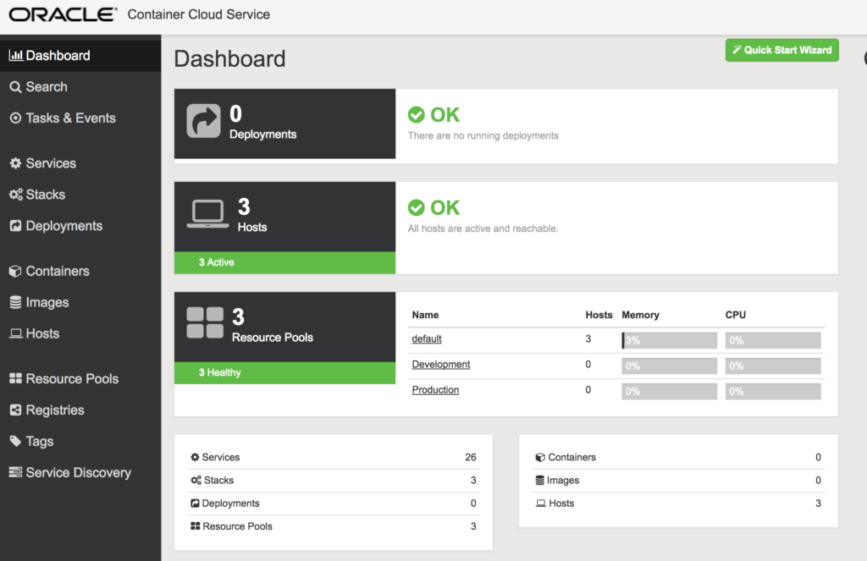Click the Oracle logo in header
The height and width of the screenshot is (561, 867).
[63, 14]
